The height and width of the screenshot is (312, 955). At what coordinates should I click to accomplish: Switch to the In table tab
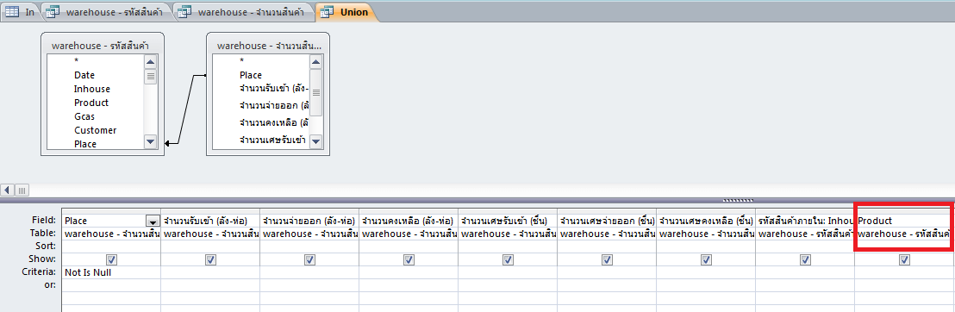(x=20, y=11)
